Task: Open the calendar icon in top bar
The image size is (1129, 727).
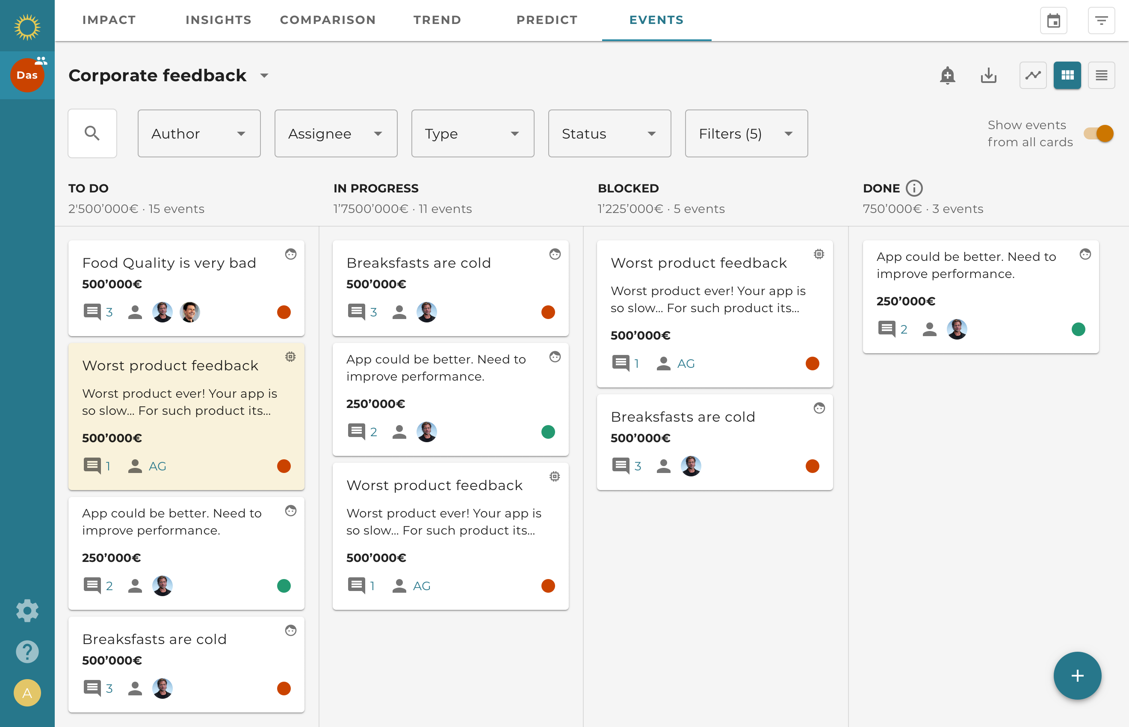Action: click(1054, 20)
